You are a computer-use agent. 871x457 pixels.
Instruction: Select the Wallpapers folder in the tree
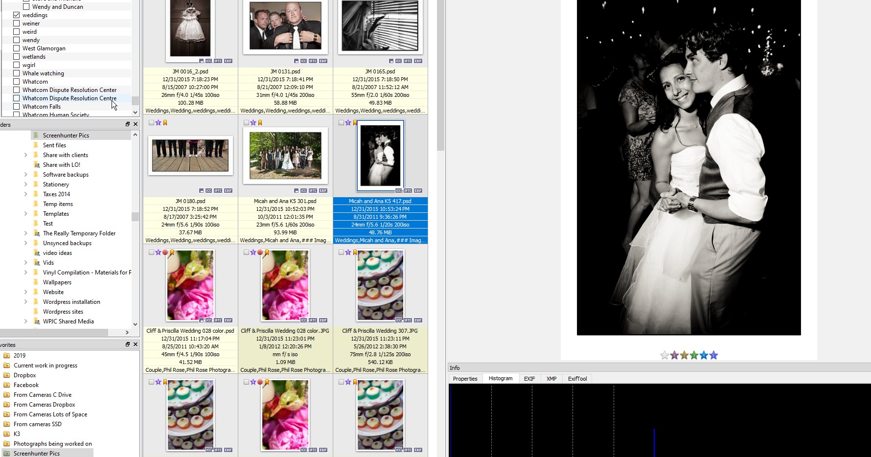57,282
